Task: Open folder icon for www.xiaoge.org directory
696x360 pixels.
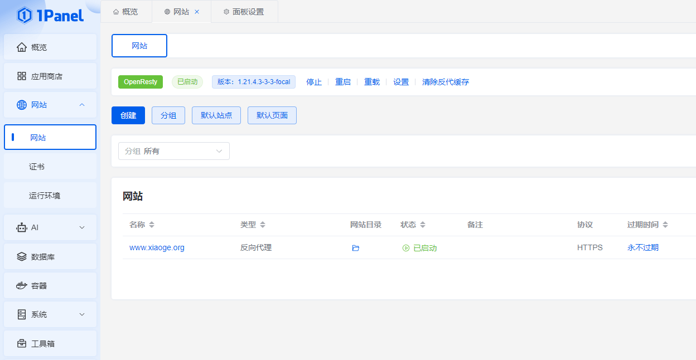Action: click(355, 247)
